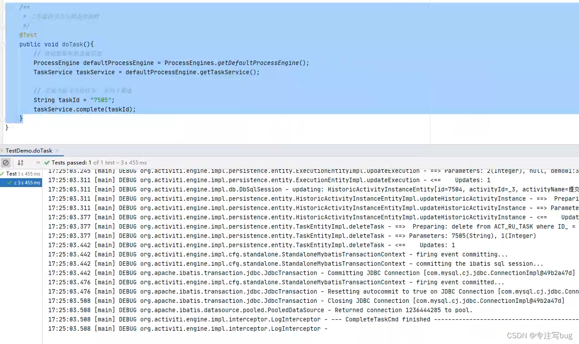Click the ProcessEngine type declaration
The image size is (579, 344).
tap(57, 63)
